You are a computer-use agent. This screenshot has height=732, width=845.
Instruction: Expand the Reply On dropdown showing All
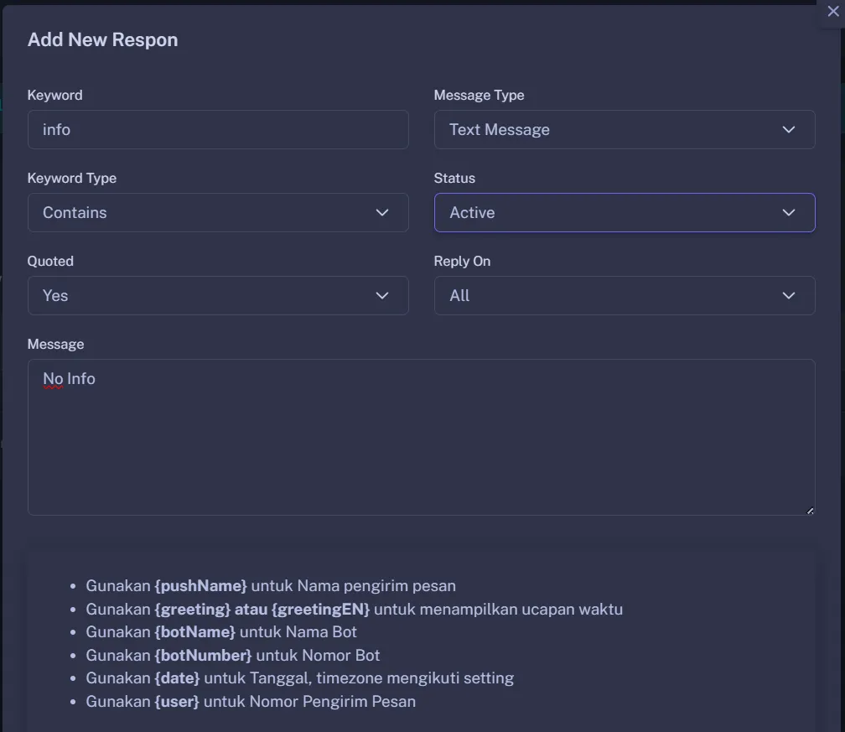tap(624, 296)
